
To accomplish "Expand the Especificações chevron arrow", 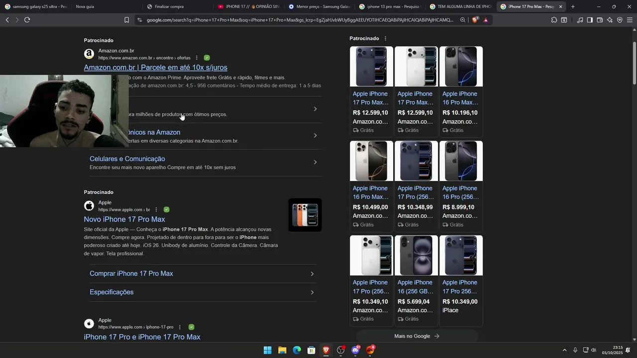I will 312,292.
